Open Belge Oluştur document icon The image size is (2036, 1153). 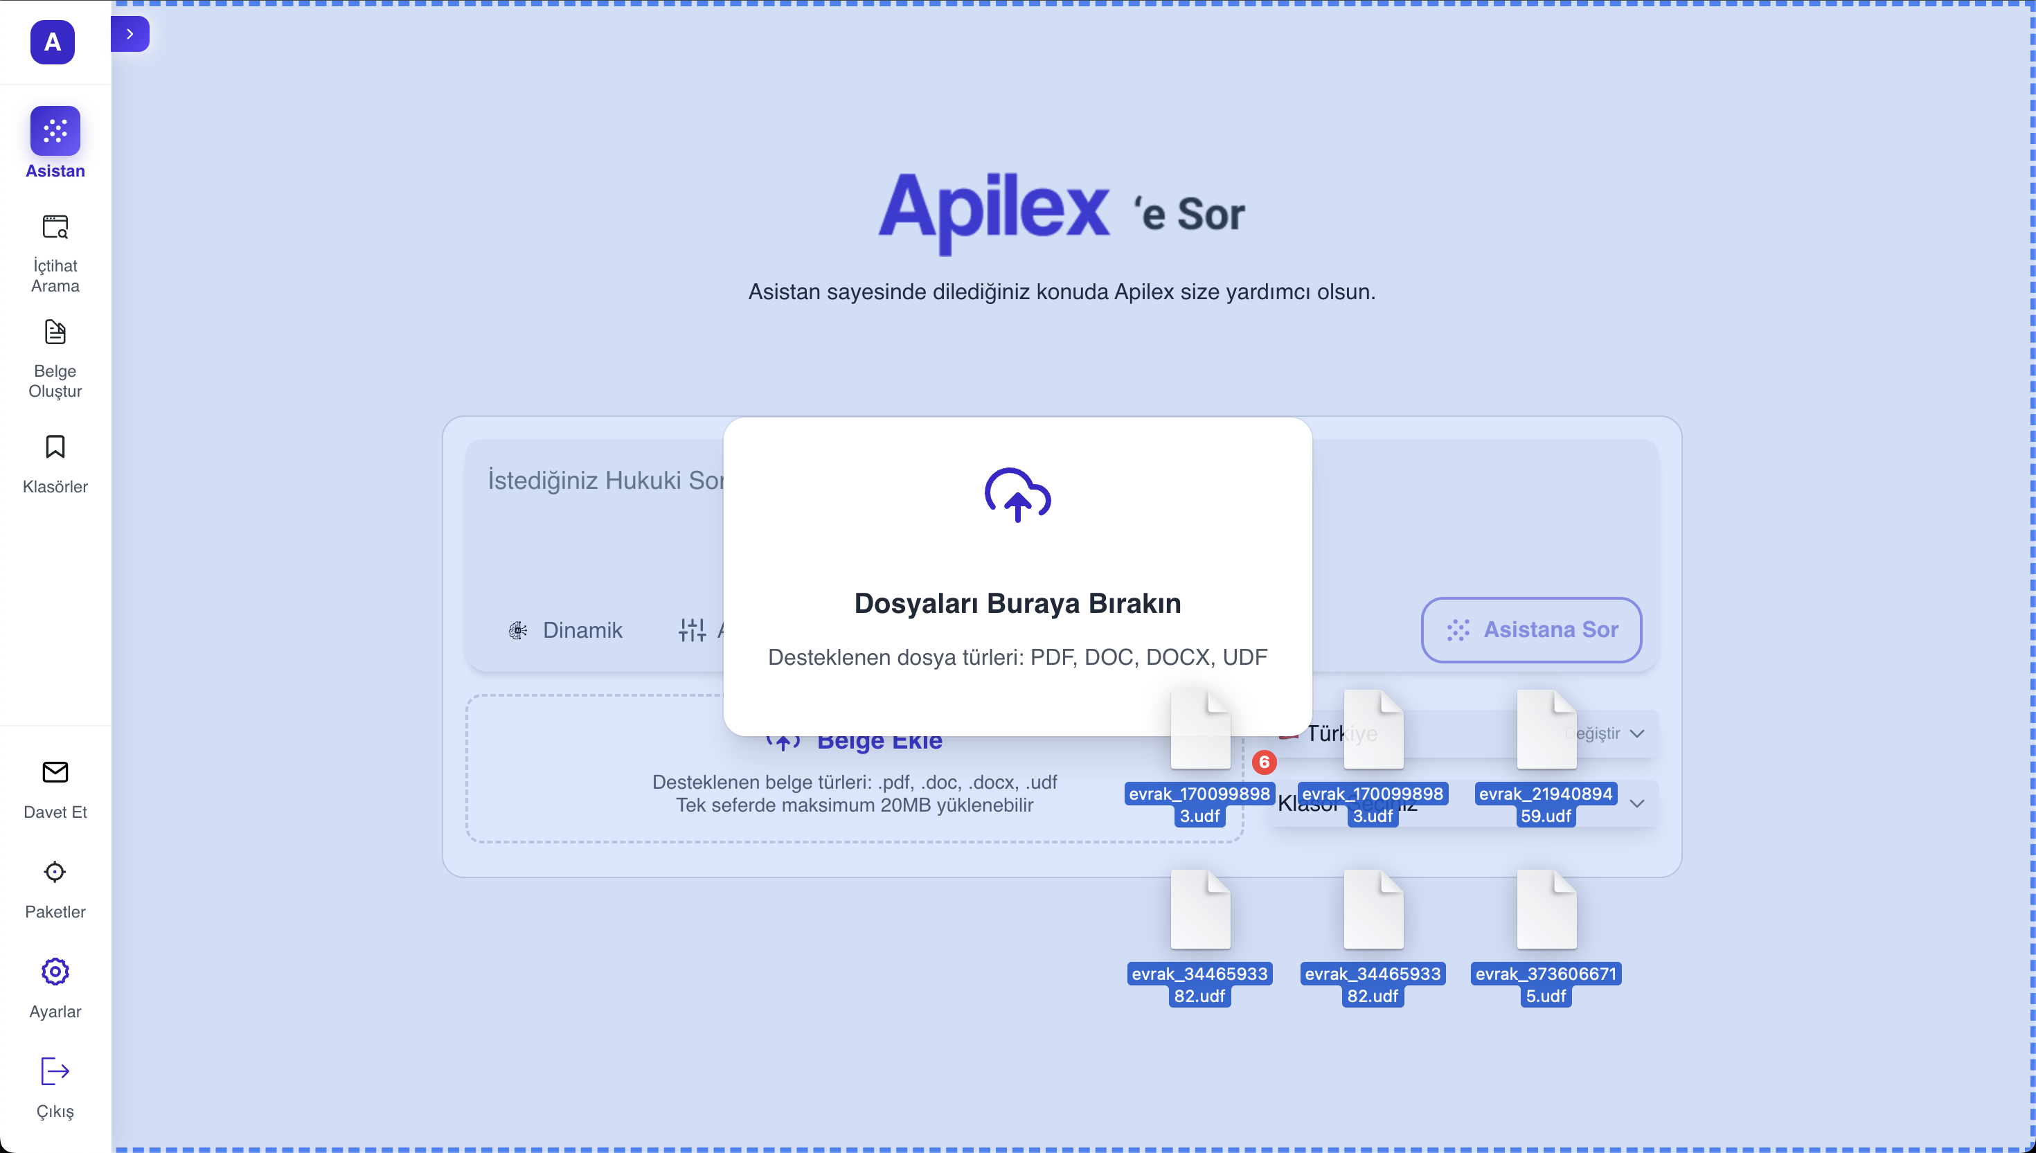point(54,332)
